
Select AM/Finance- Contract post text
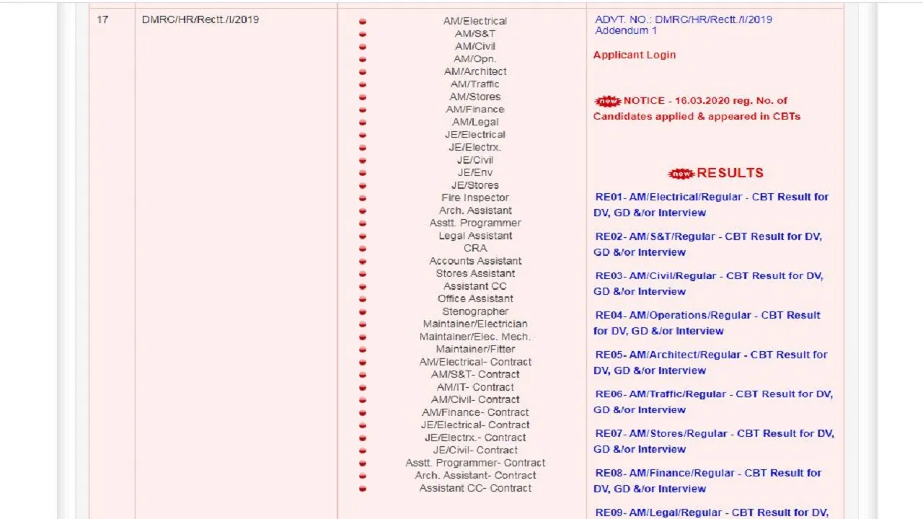[x=475, y=412]
